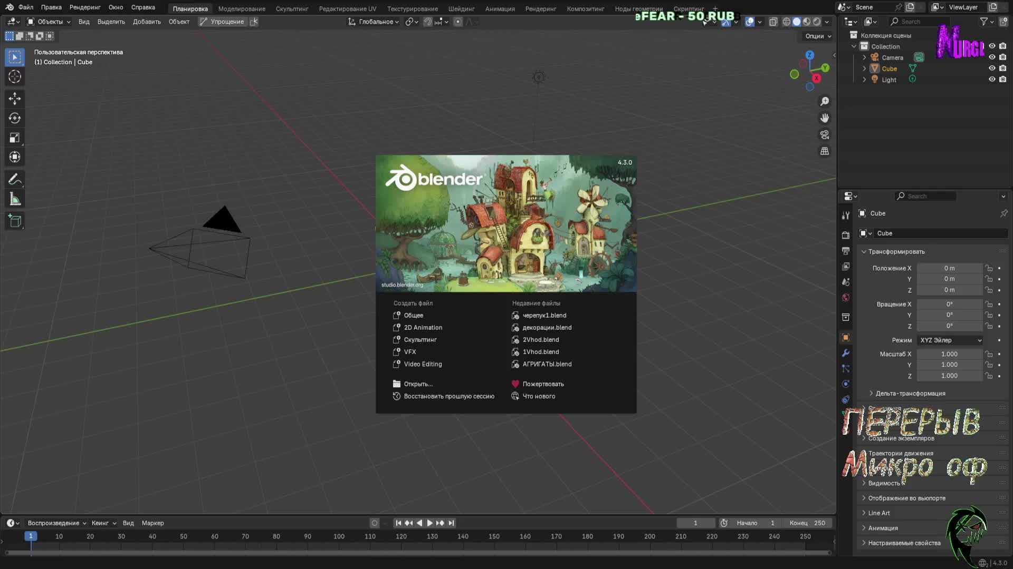Select the Scale tool
This screenshot has width=1013, height=569.
(x=15, y=138)
